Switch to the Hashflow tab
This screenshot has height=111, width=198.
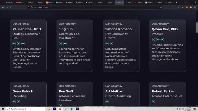tap(149, 2)
